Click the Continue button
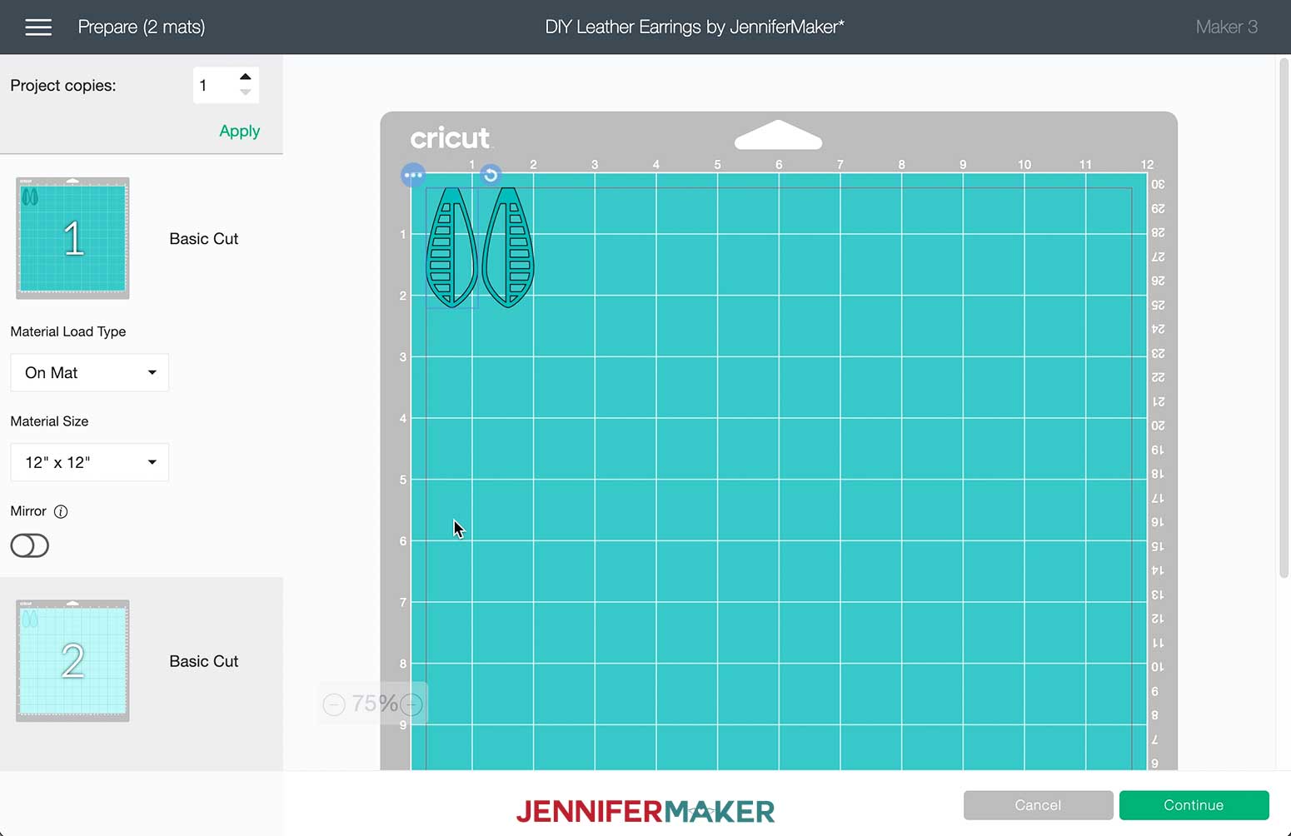Screen dimensions: 1291x836 [1194, 805]
